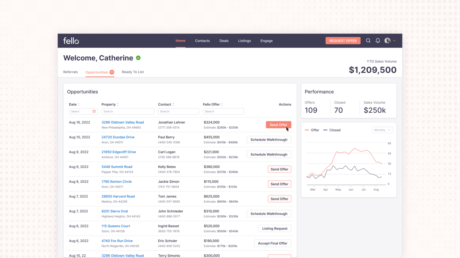Sort by the Contact column arrows
This screenshot has width=460, height=258.
[173, 104]
